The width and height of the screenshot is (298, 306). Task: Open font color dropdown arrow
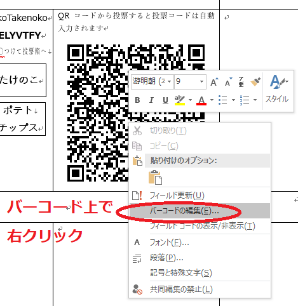(x=212, y=100)
